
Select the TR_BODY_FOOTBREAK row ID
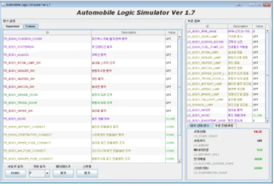click(19, 47)
